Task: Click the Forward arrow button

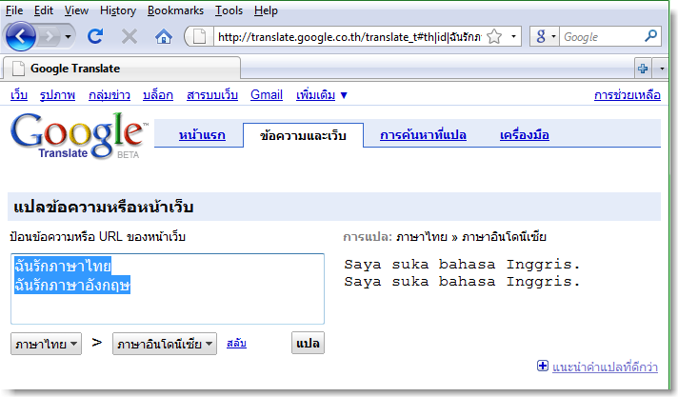Action: point(49,37)
